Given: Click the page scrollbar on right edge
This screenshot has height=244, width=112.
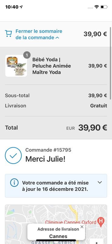Looking at the screenshot, I should tap(110, 63).
